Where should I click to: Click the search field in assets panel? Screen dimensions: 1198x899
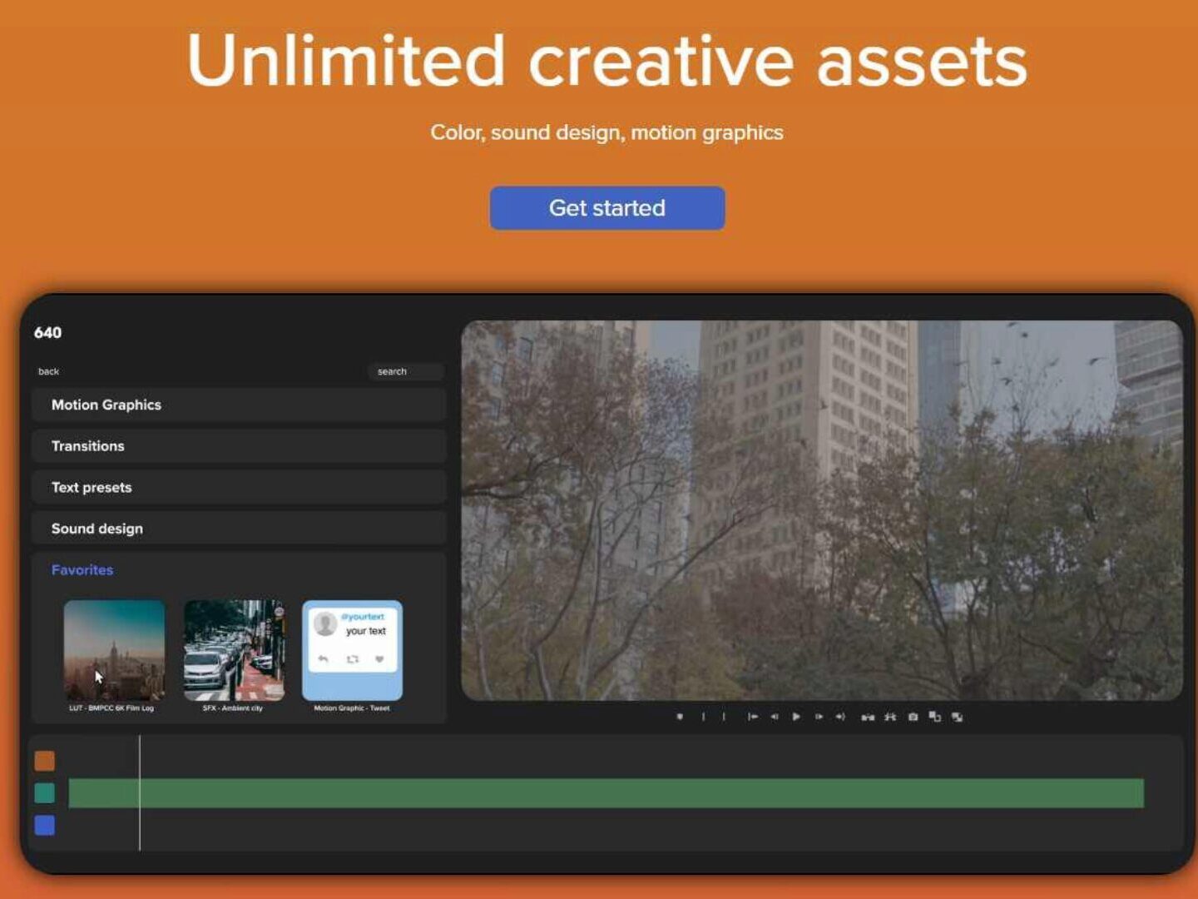pos(405,371)
